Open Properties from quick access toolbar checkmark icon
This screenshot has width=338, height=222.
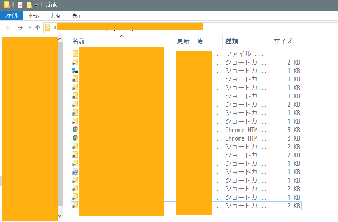point(20,4)
